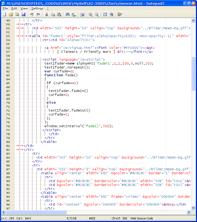Viewport: 197px width, 222px height.
Task: Open Replace with the abc icon
Action: click(x=74, y=14)
